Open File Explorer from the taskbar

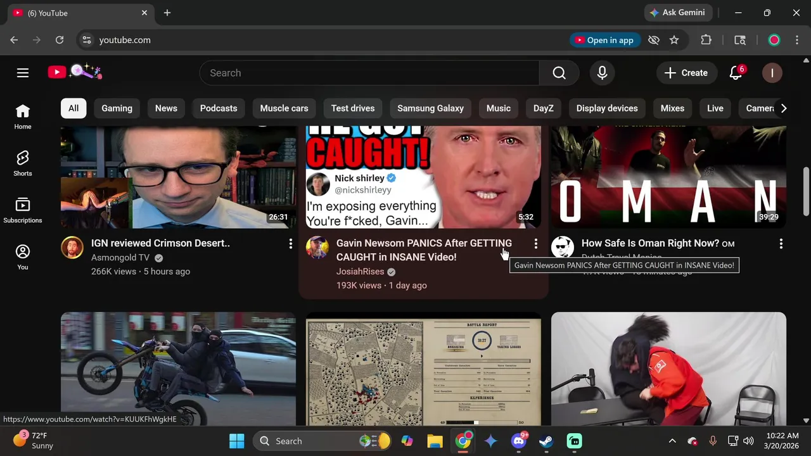click(435, 441)
